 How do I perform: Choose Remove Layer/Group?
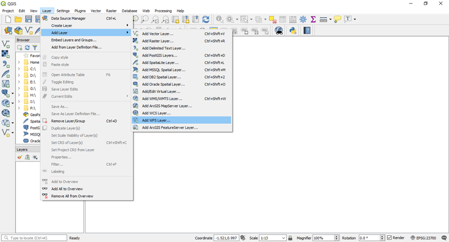point(87,121)
